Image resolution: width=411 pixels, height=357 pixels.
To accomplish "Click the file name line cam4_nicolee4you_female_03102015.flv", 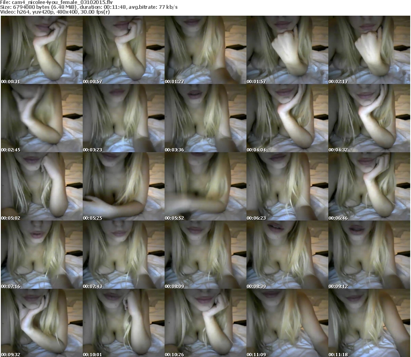I will point(56,2).
